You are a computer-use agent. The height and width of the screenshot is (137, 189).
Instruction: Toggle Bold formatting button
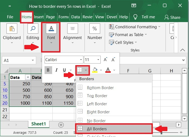(x=48, y=70)
